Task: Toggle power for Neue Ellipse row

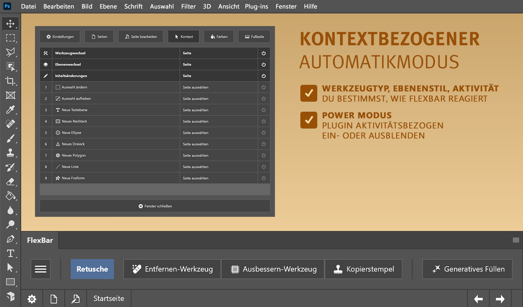Action: tap(264, 133)
